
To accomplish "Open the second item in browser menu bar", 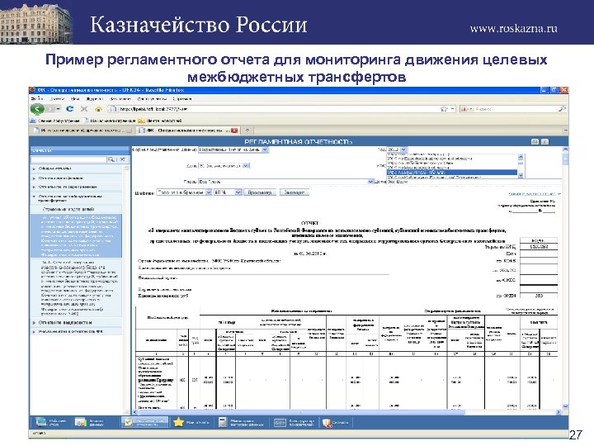I will (x=57, y=98).
